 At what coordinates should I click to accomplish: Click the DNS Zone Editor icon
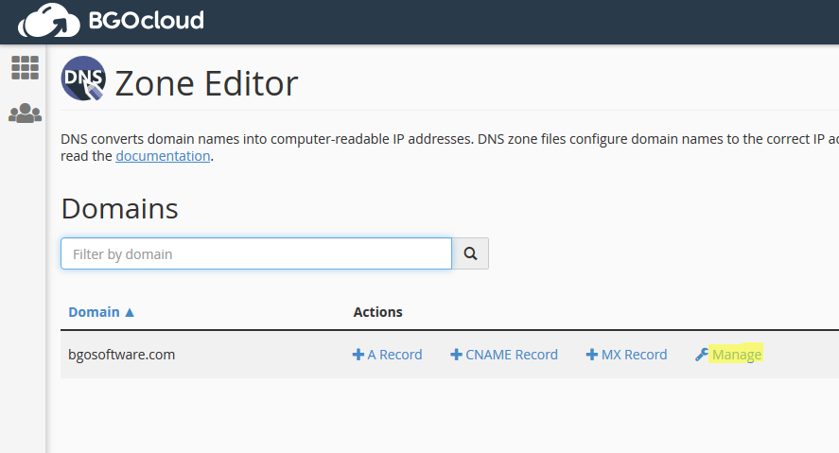[83, 78]
